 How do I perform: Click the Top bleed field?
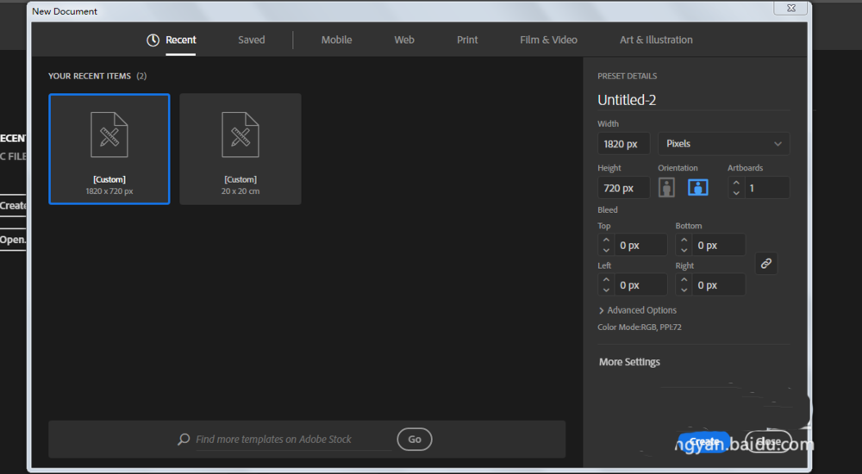[x=640, y=246]
